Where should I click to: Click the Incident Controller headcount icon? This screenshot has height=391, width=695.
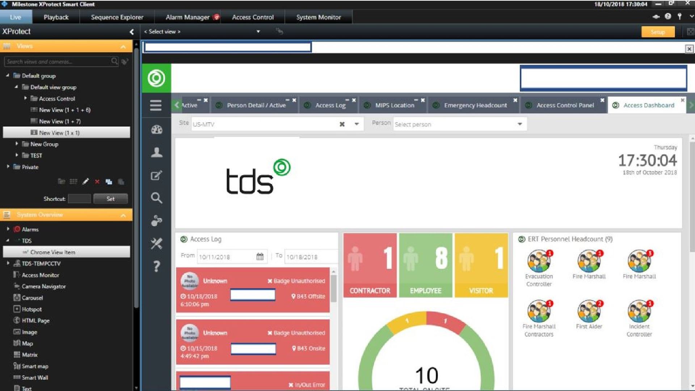coord(639,311)
